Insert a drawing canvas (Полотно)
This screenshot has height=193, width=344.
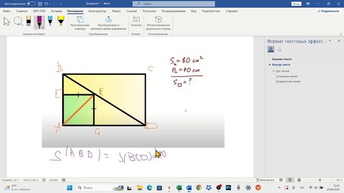coord(136,21)
